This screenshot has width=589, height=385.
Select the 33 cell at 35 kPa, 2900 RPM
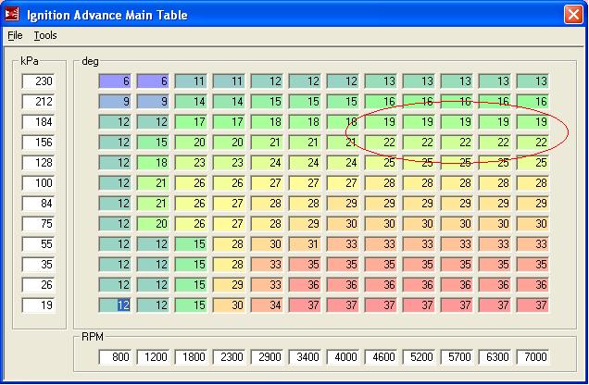coord(267,264)
